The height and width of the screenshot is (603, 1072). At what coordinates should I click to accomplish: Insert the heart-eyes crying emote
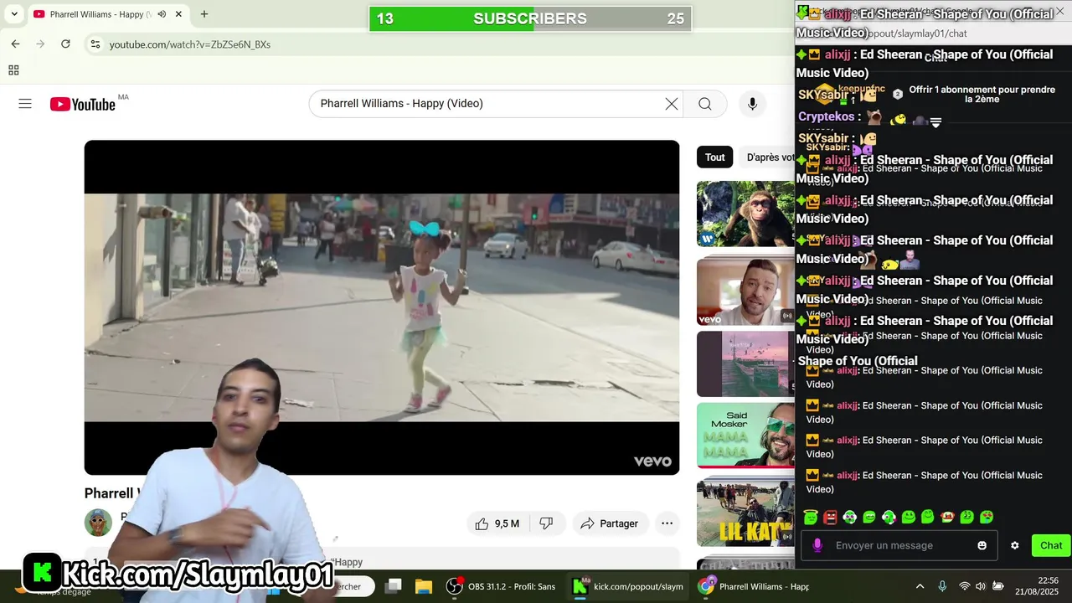(987, 518)
